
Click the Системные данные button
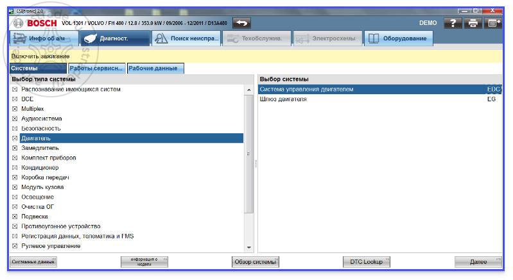tap(33, 261)
